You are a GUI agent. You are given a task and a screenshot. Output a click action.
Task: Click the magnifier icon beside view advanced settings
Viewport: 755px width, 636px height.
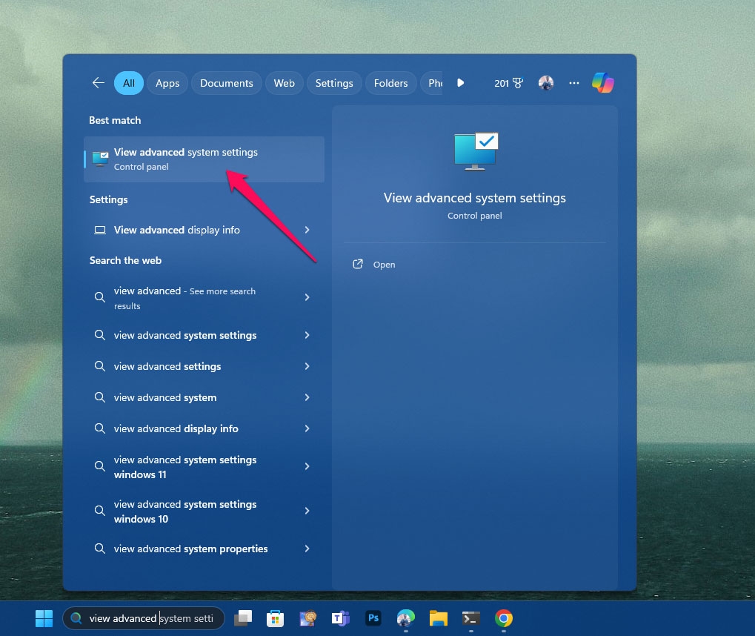point(100,366)
